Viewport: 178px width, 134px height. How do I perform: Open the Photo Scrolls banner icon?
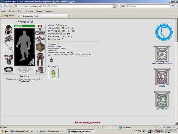[162, 99]
